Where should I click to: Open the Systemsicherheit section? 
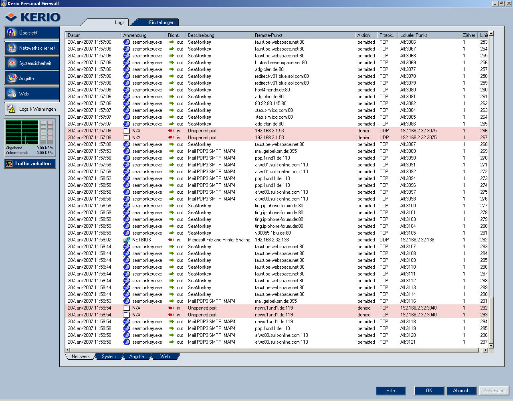coord(32,63)
